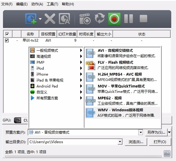
Task: Click the HD icon beside 高清视频
Action: pos(32,56)
